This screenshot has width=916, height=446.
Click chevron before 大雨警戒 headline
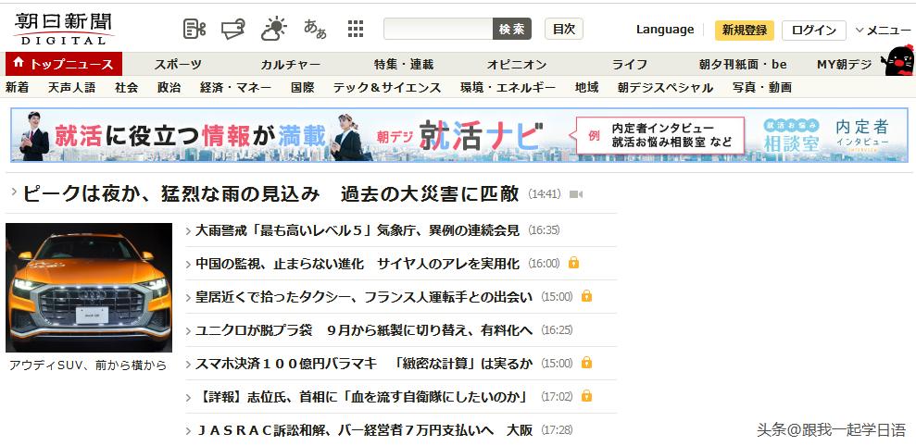pyautogui.click(x=188, y=231)
